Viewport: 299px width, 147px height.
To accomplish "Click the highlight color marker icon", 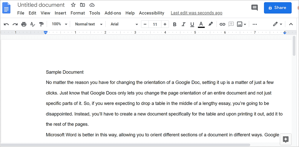I will point(211,24).
